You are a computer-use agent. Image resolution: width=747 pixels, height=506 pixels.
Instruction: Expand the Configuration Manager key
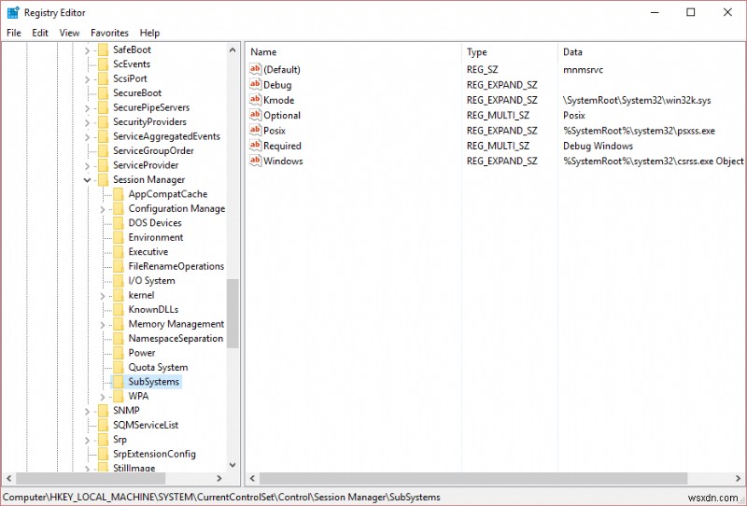(103, 209)
